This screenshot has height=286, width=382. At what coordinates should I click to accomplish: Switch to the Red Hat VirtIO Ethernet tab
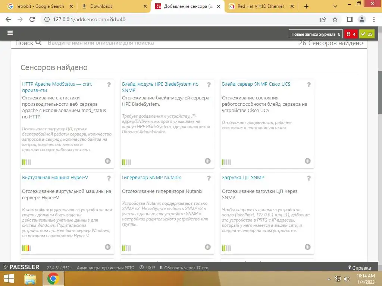pyautogui.click(x=261, y=6)
